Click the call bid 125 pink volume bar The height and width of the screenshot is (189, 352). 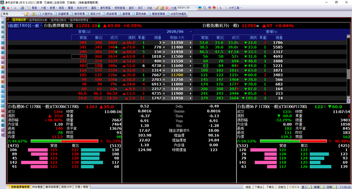pos(38,150)
